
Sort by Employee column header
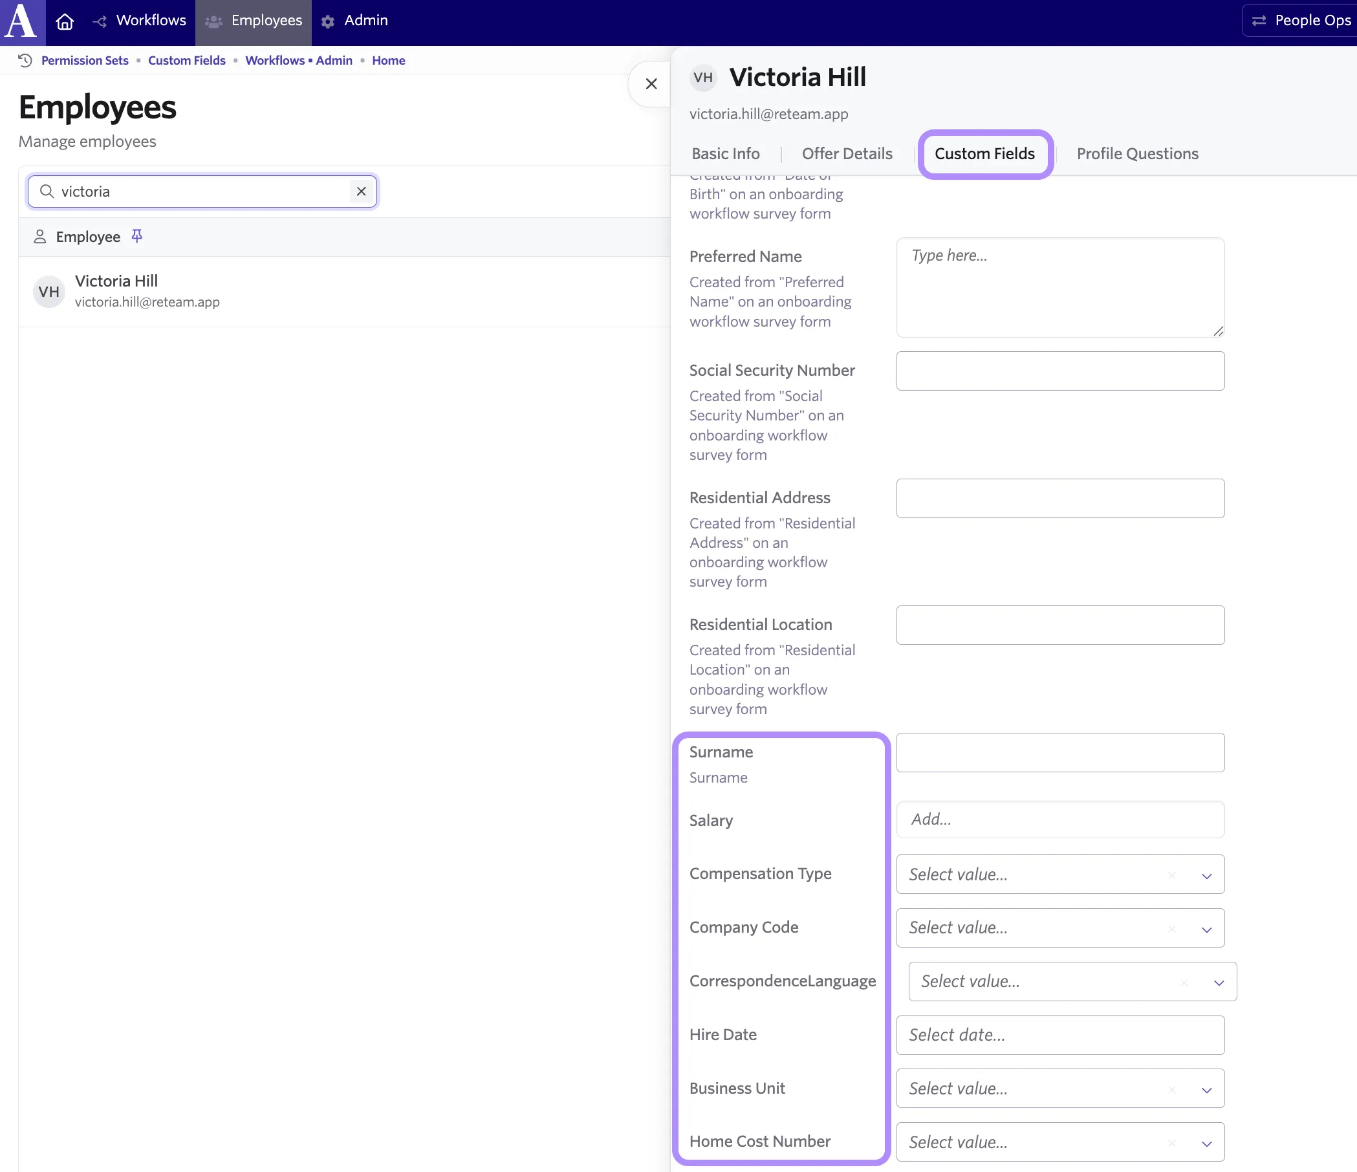pos(88,237)
